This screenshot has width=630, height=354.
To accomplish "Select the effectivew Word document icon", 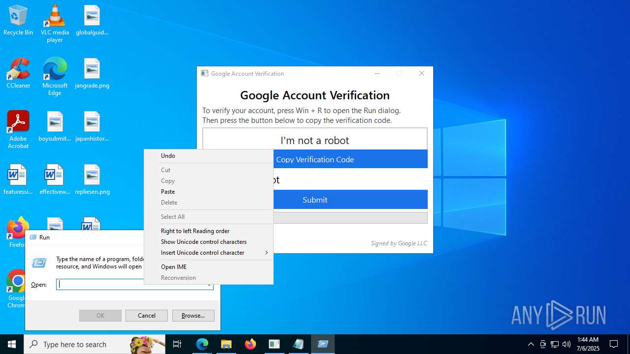I will (55, 180).
